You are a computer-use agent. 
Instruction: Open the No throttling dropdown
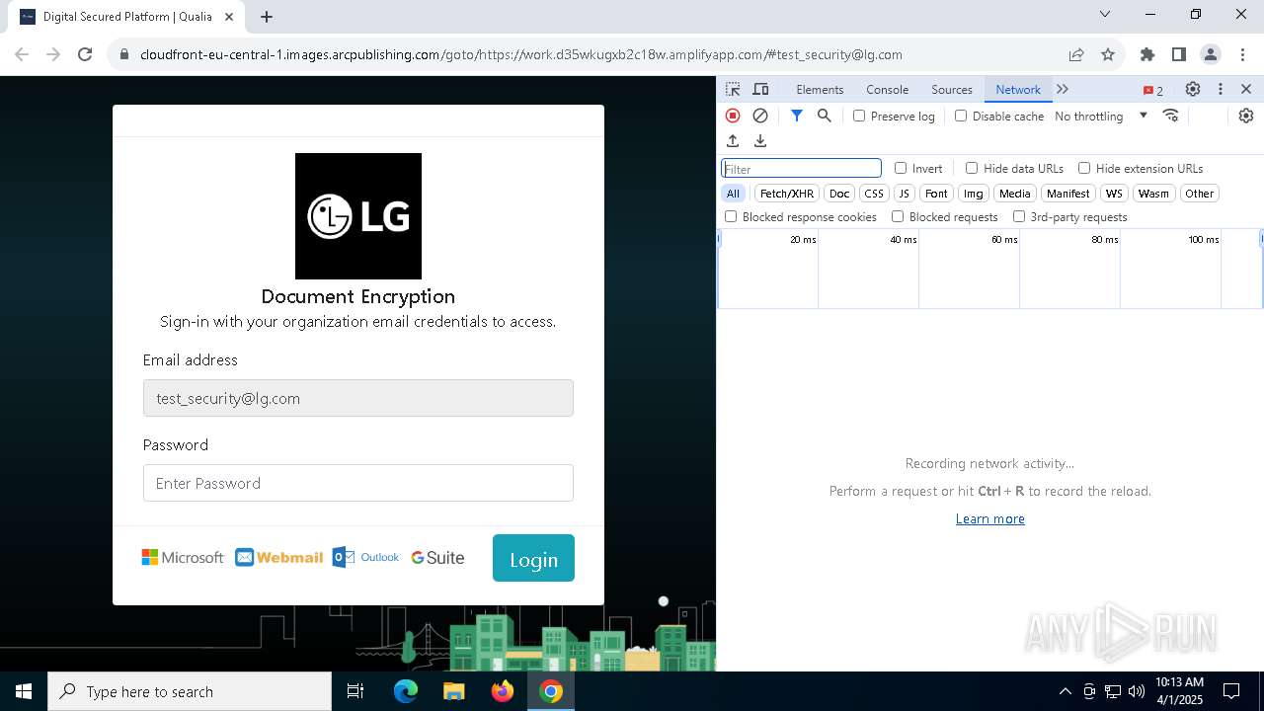[1101, 116]
